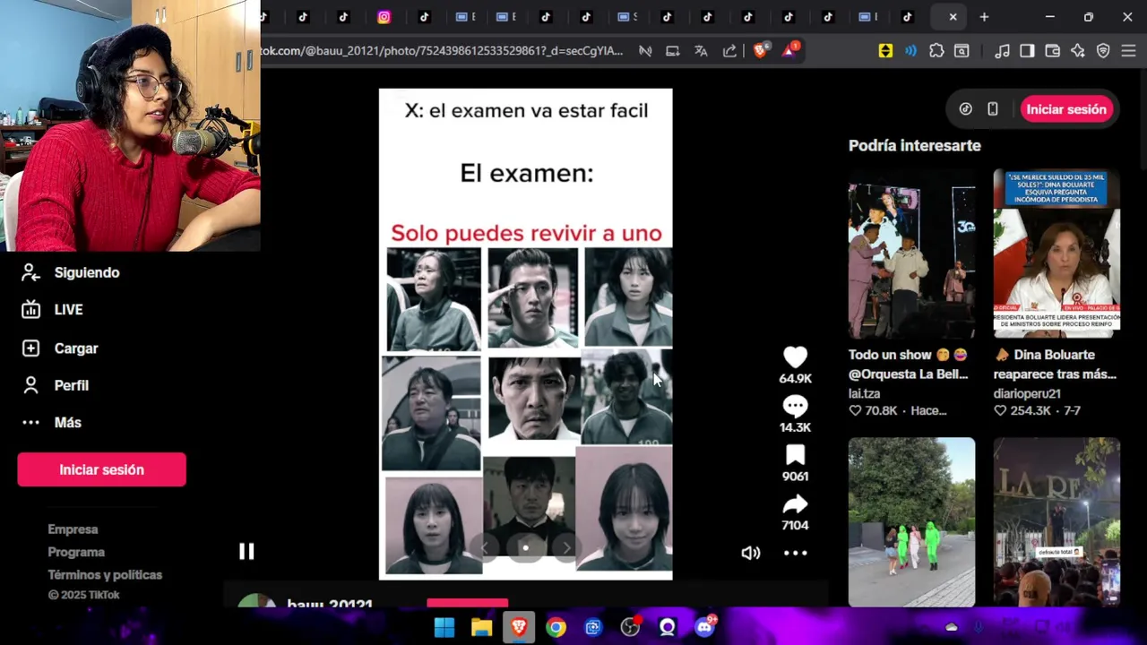Open Brave Rewards triangle icon
The image size is (1147, 645).
coord(789,51)
